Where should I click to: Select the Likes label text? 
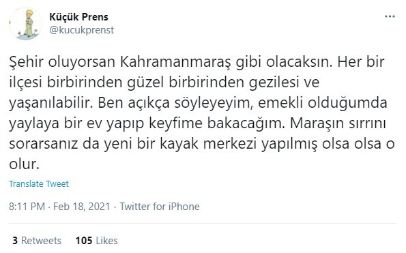[106, 241]
